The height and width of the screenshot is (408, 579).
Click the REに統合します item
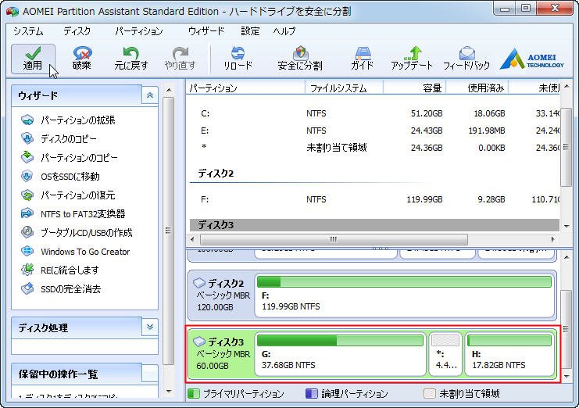(60, 270)
